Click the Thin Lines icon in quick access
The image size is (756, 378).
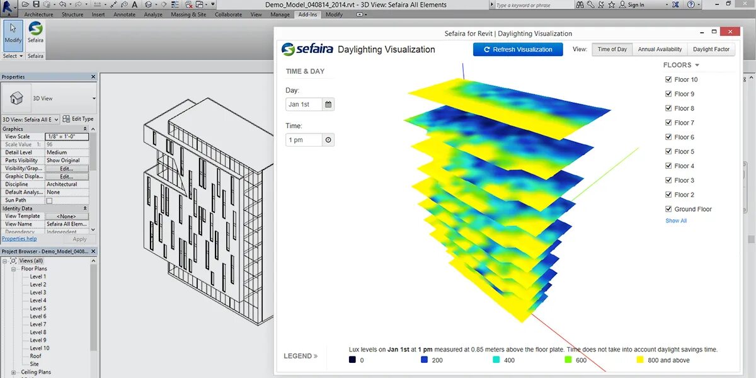point(175,4)
